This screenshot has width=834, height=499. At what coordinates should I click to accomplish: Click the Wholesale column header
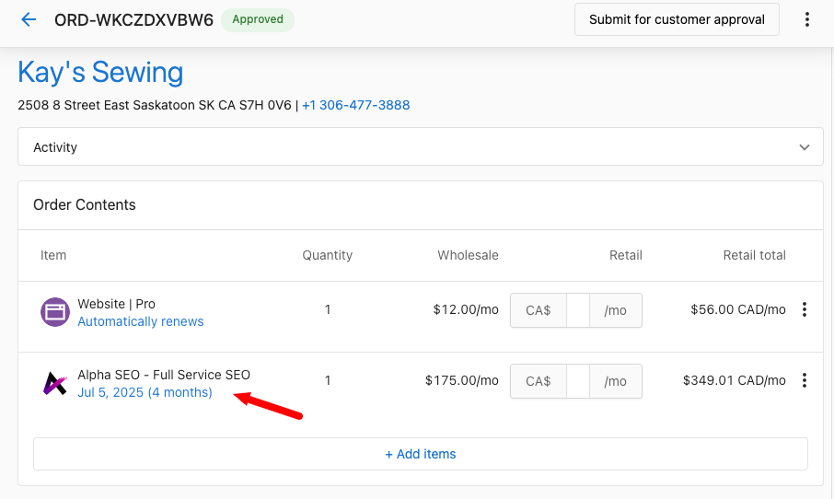pyautogui.click(x=468, y=255)
